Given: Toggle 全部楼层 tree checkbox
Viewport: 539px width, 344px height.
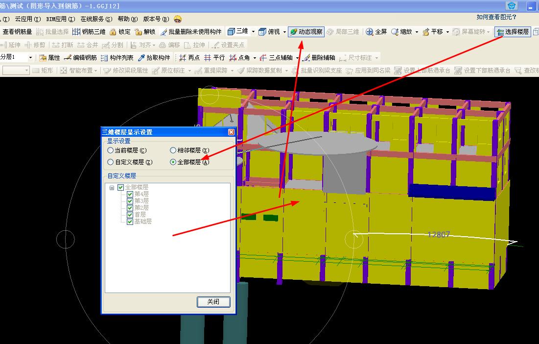Looking at the screenshot, I should [x=120, y=188].
